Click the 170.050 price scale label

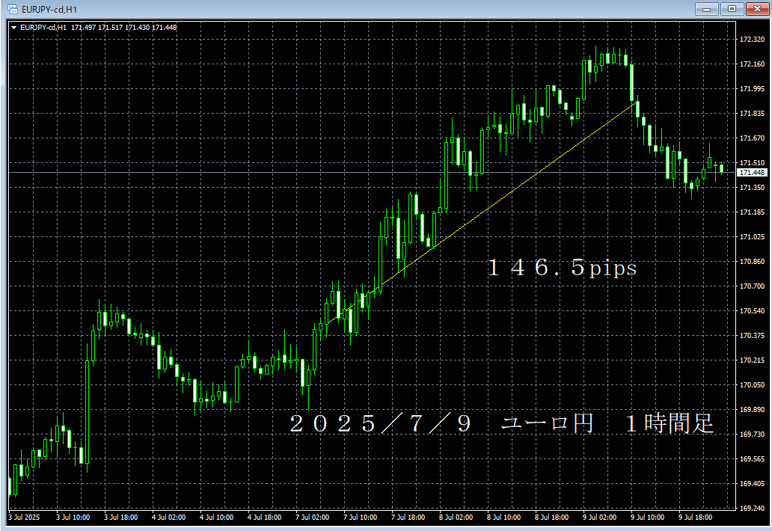click(x=751, y=385)
